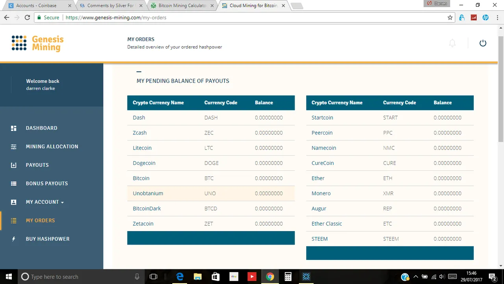
Task: Switch to the Bitcoin Mining Calculator tab
Action: (x=182, y=6)
